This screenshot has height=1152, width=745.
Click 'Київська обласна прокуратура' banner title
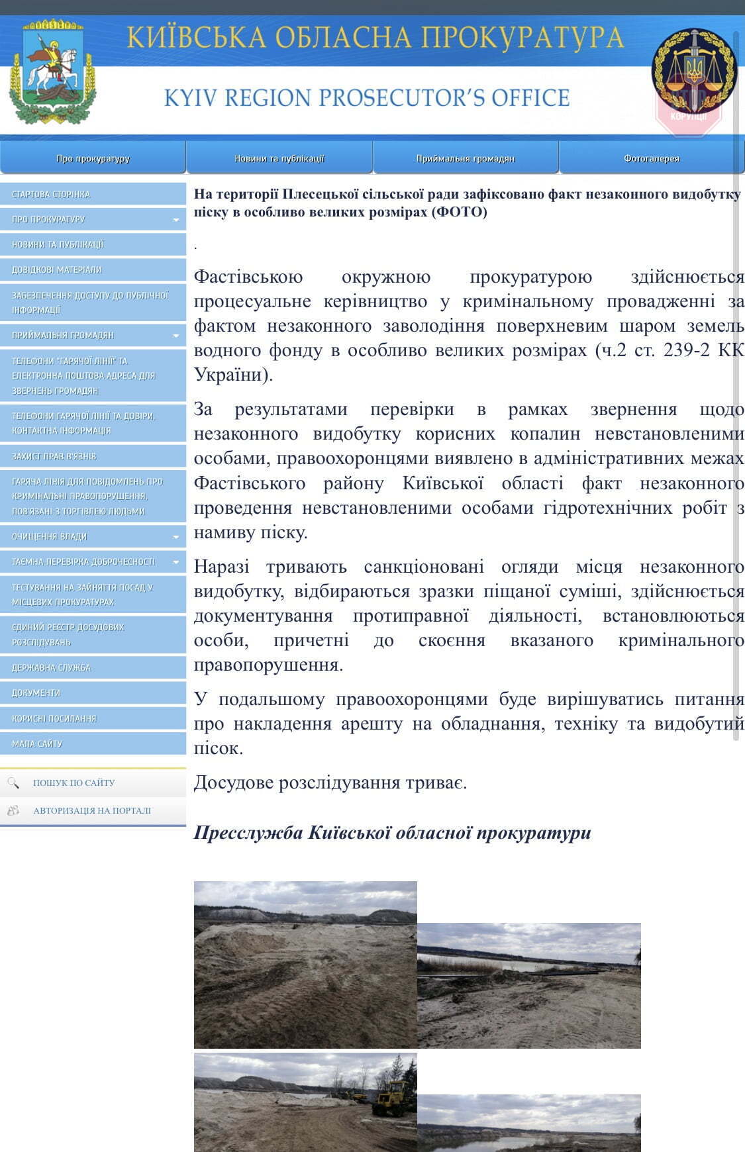coord(375,37)
